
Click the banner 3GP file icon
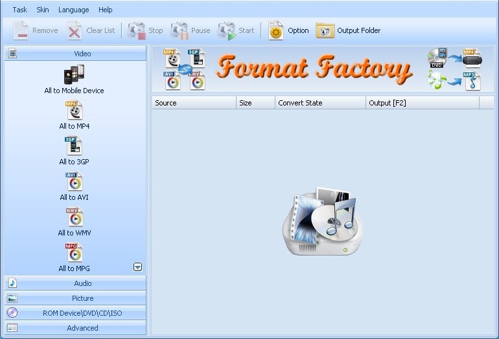(196, 58)
